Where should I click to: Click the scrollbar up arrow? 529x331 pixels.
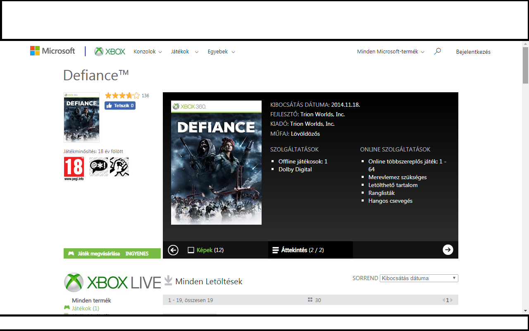coord(525,44)
